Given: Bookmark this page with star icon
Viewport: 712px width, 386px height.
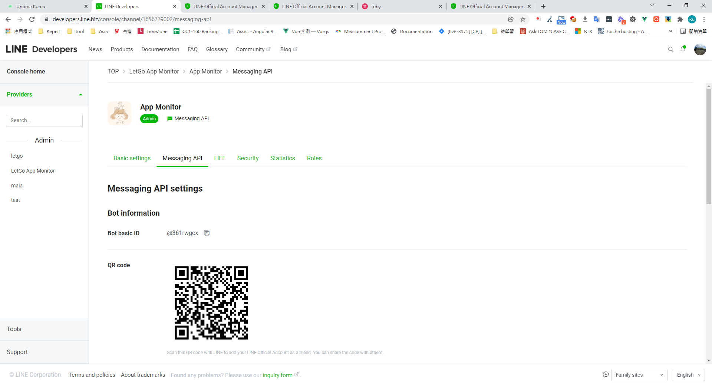Looking at the screenshot, I should [x=523, y=19].
